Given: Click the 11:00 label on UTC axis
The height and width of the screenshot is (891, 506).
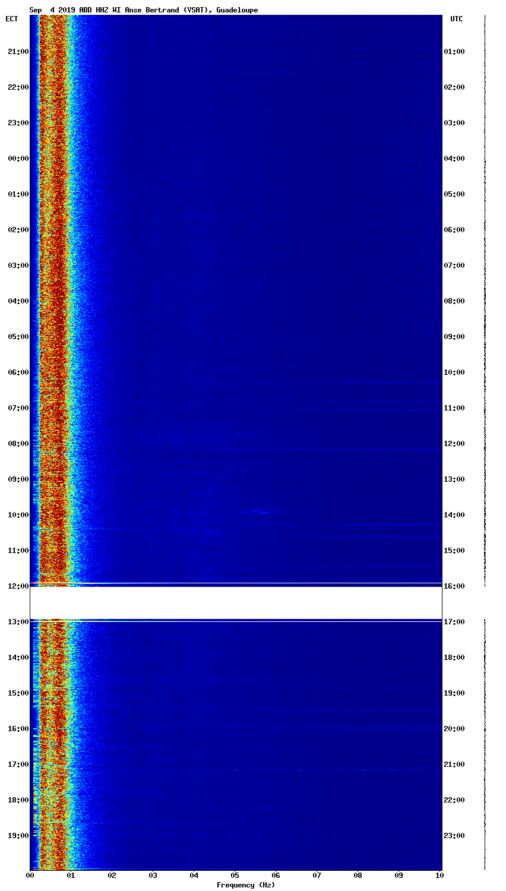Looking at the screenshot, I should click(x=454, y=408).
